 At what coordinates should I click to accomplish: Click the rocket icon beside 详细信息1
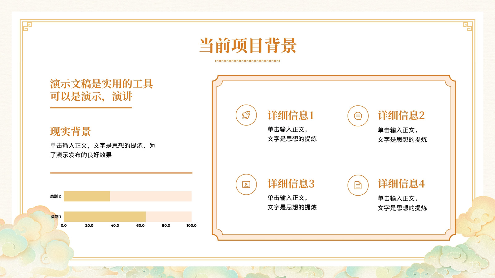click(246, 115)
